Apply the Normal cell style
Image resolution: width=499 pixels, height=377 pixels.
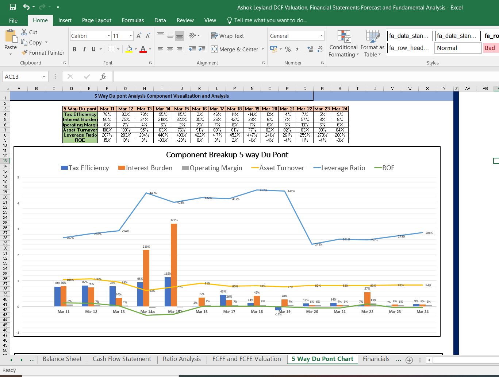click(457, 48)
